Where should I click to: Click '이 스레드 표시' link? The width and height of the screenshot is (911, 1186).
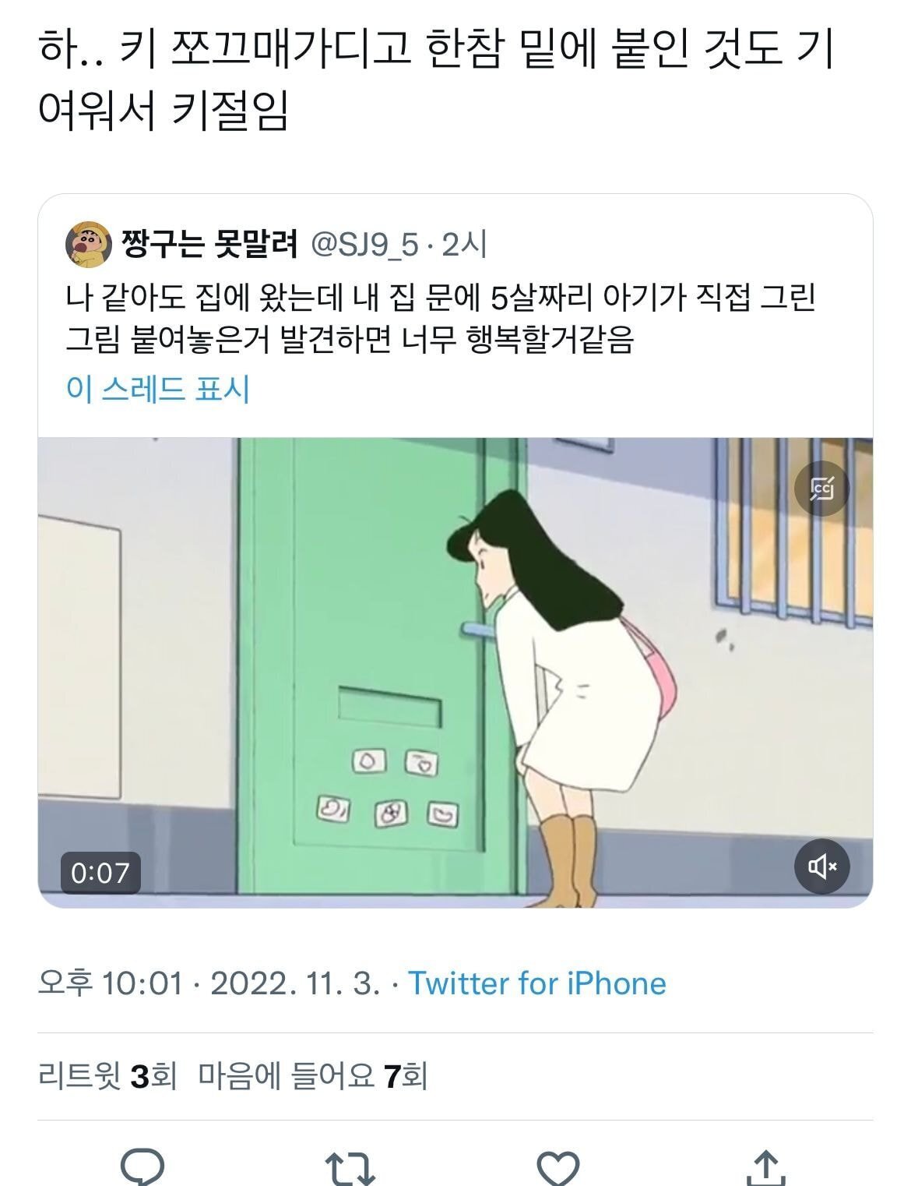(x=158, y=388)
